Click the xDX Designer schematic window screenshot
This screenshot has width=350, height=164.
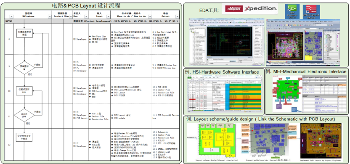click(227, 42)
